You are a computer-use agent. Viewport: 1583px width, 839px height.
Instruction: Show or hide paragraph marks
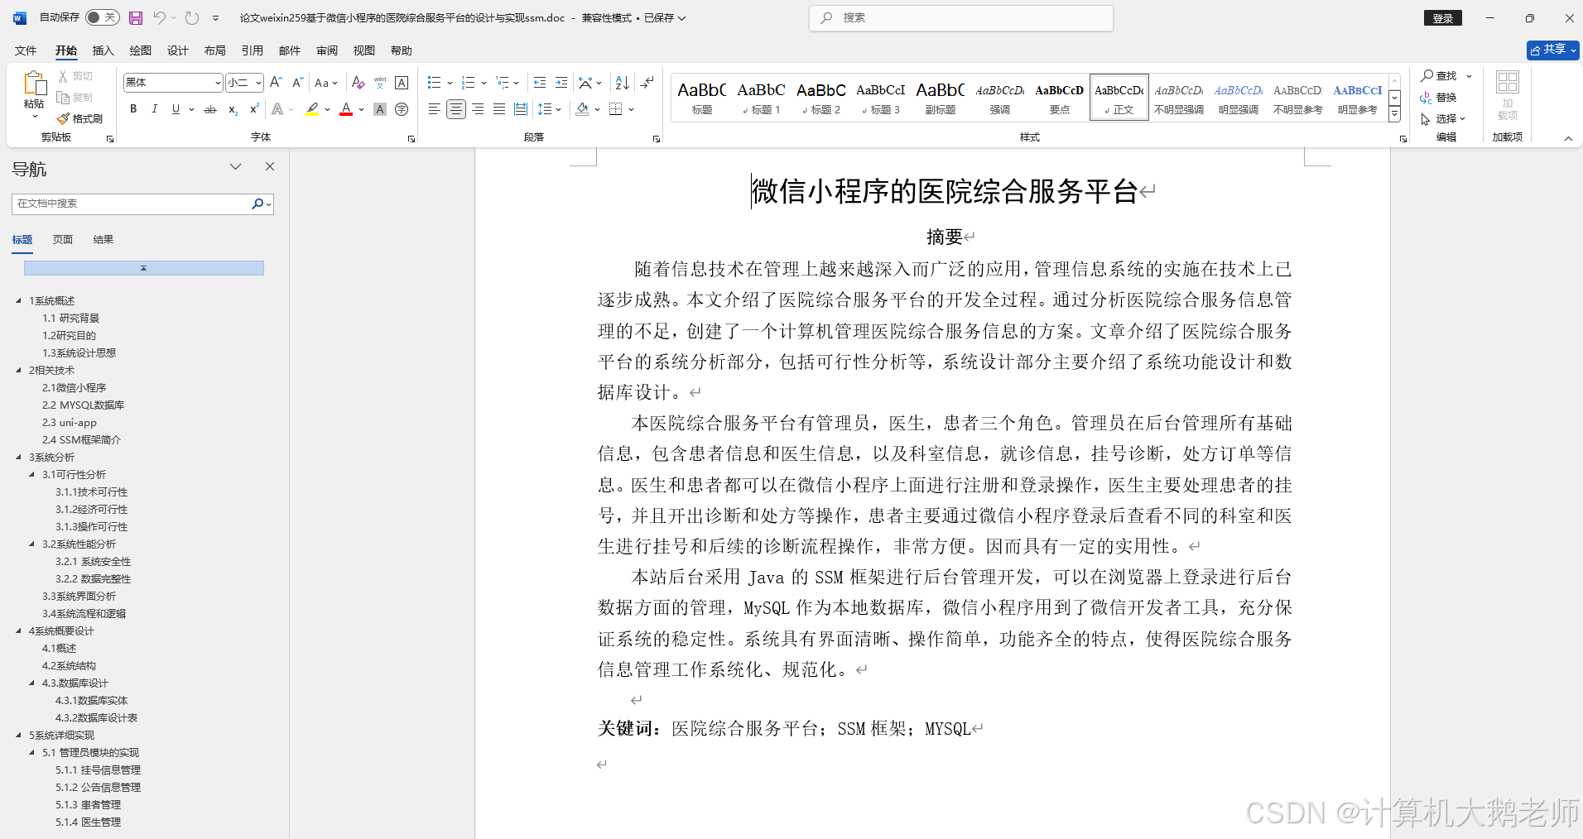pyautogui.click(x=647, y=83)
